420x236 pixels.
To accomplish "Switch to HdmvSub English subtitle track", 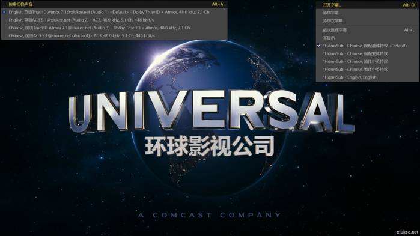I will pyautogui.click(x=367, y=77).
